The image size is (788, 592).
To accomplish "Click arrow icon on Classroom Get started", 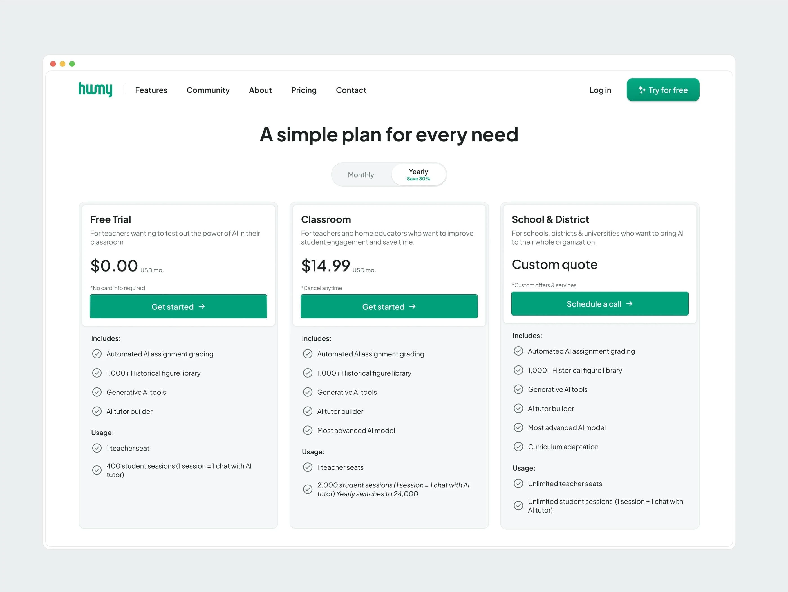I will 413,306.
